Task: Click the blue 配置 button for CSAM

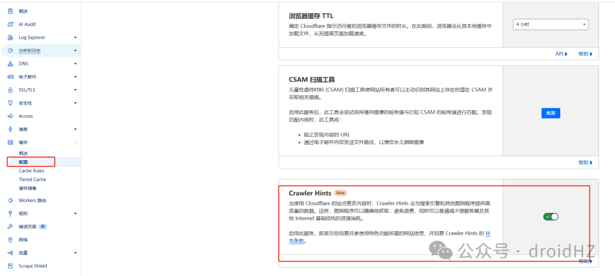Action: (x=551, y=113)
